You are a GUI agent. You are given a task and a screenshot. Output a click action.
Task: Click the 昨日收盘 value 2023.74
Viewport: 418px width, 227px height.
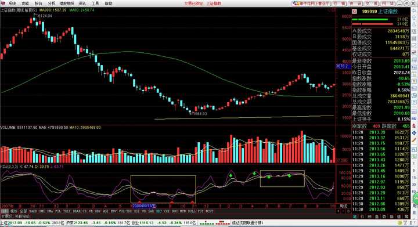[x=401, y=73]
